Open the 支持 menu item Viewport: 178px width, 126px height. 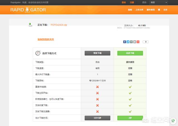click(x=165, y=10)
